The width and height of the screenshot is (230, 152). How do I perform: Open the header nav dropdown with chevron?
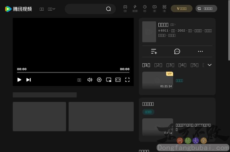coord(51,9)
